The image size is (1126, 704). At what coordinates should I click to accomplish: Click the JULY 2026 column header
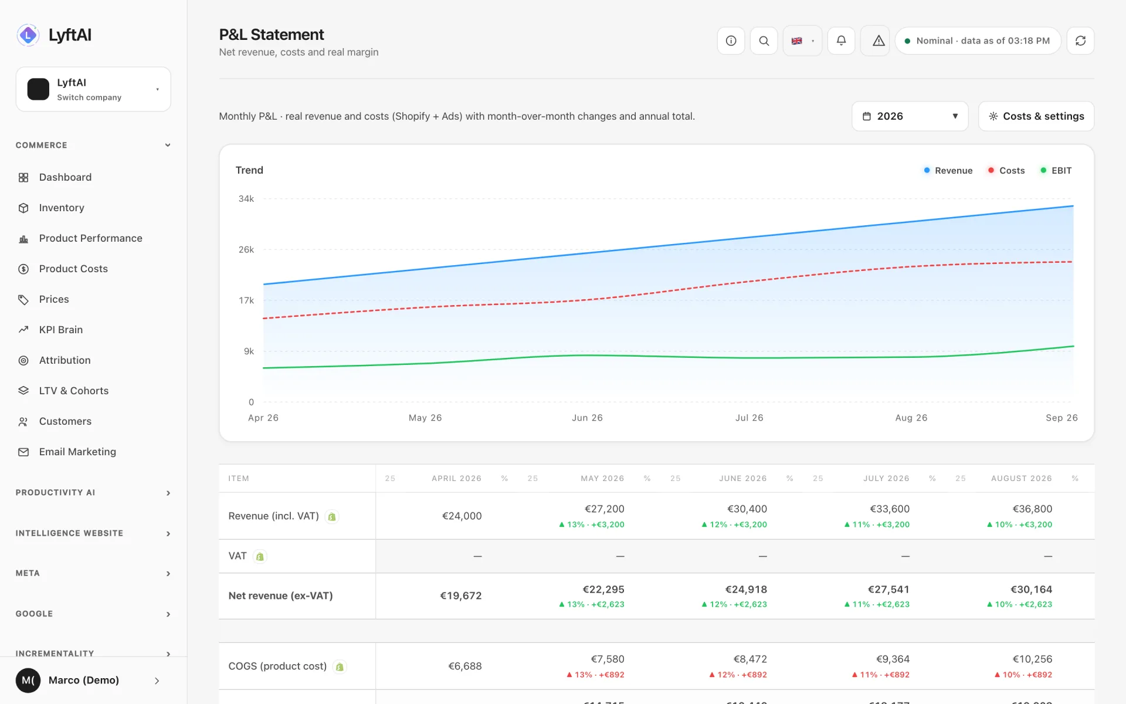886,479
